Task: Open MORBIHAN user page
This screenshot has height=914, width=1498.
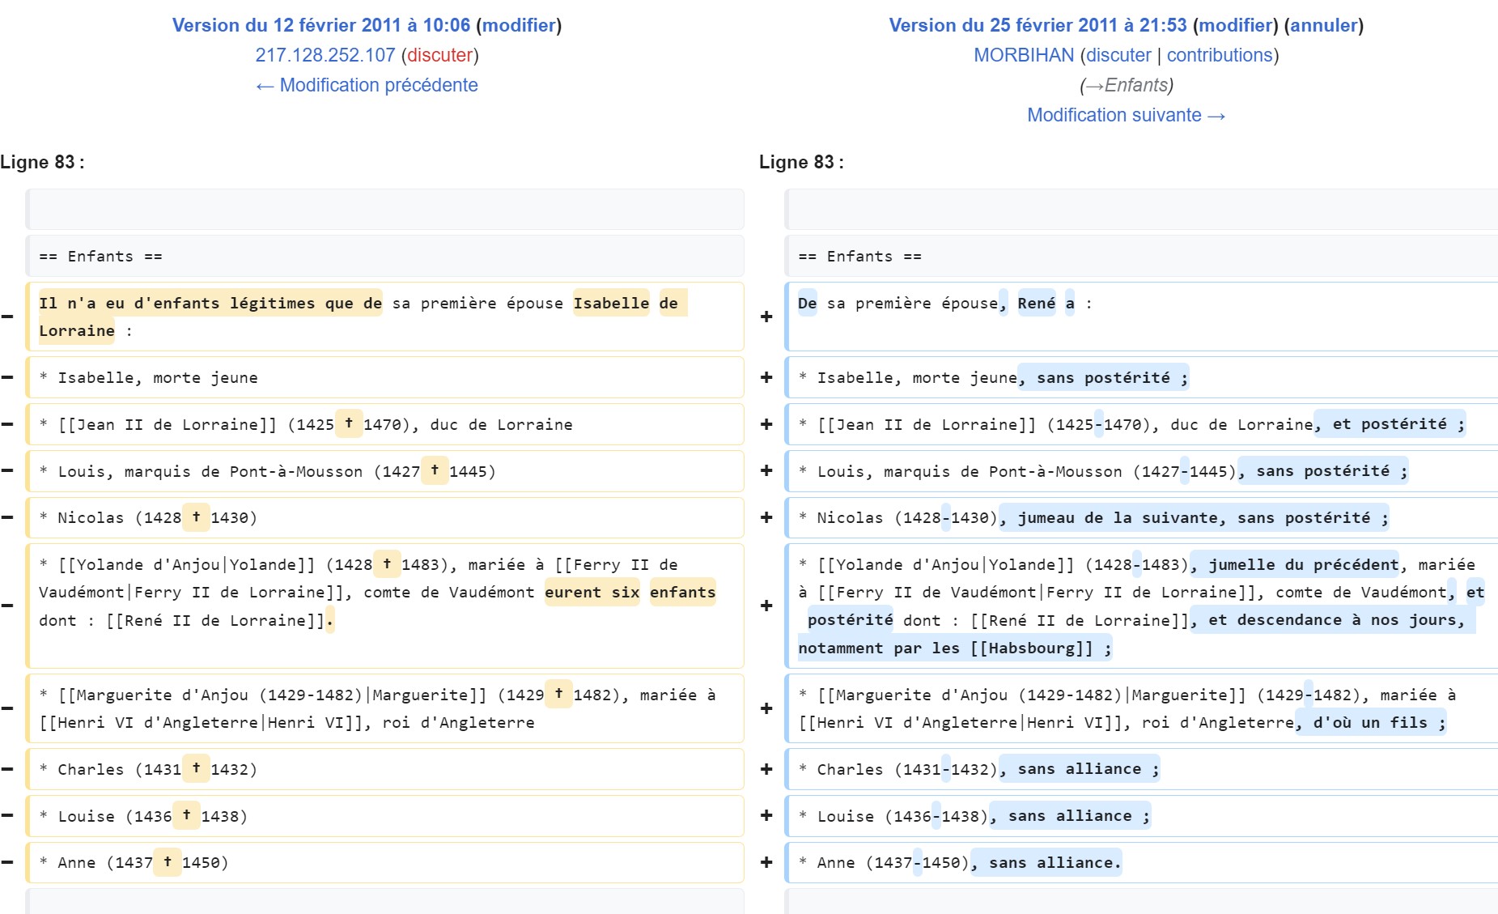Action: pos(1023,55)
